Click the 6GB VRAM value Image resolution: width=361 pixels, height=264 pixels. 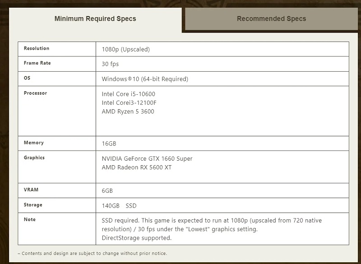(107, 191)
